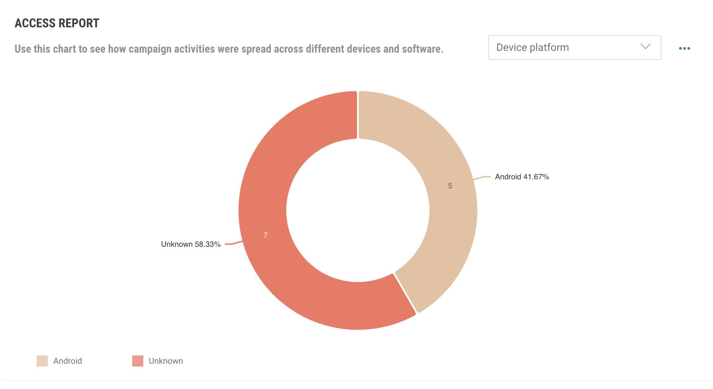Click the value 7 inside the chart

click(265, 235)
